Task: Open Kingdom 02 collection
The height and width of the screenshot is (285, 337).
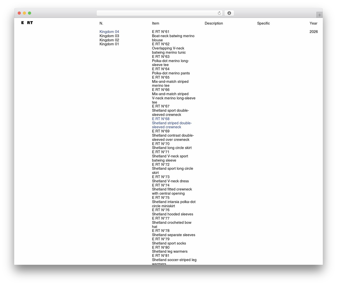Action: click(109, 40)
